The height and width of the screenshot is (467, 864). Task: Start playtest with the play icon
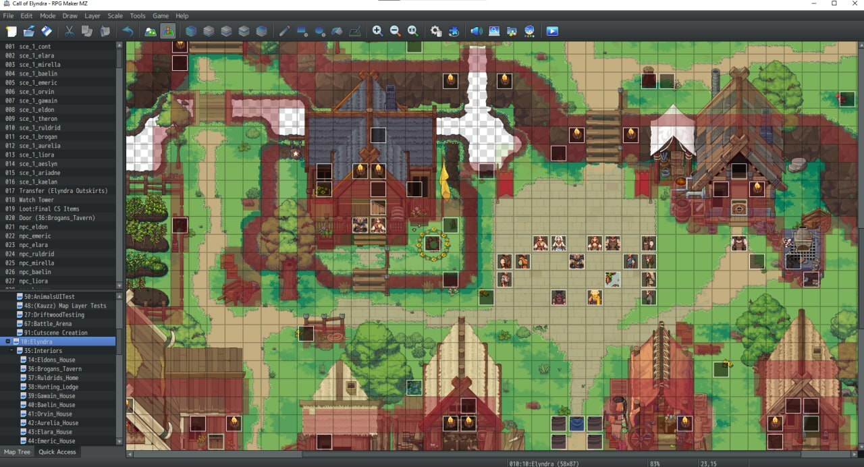coord(552,31)
